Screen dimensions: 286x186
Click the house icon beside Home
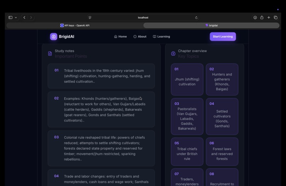(115, 37)
